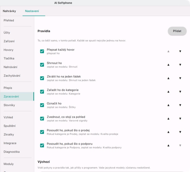
Task: Switch to the Nahrávky tab
Action: click(9, 11)
